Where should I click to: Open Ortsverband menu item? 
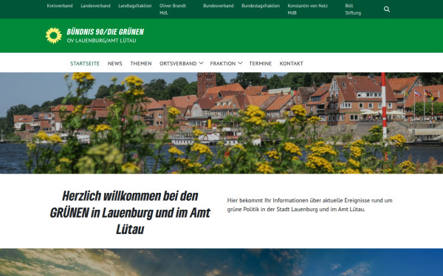(x=178, y=63)
